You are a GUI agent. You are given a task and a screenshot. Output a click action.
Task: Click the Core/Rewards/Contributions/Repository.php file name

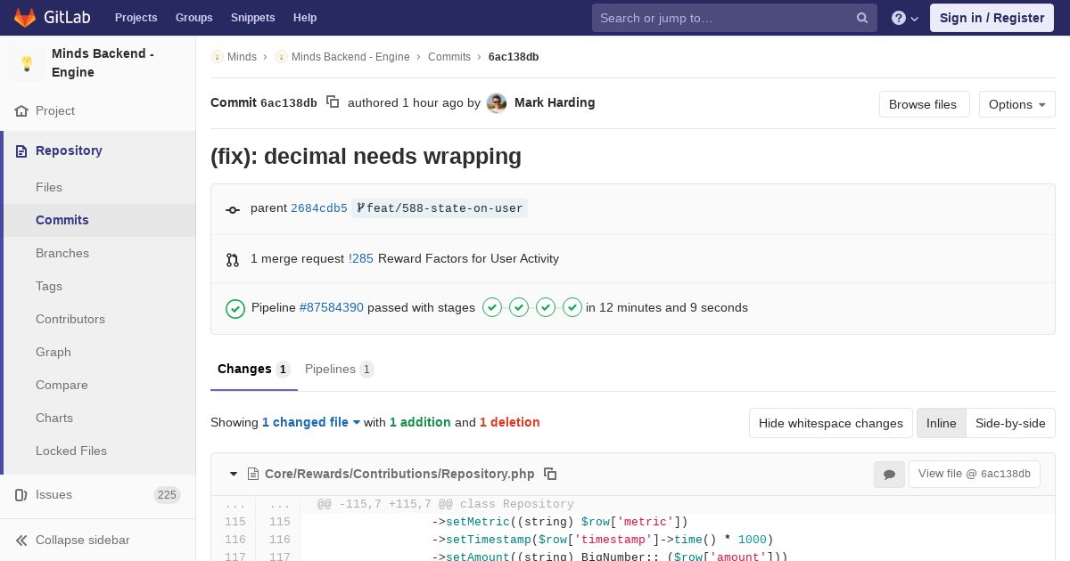(x=399, y=474)
